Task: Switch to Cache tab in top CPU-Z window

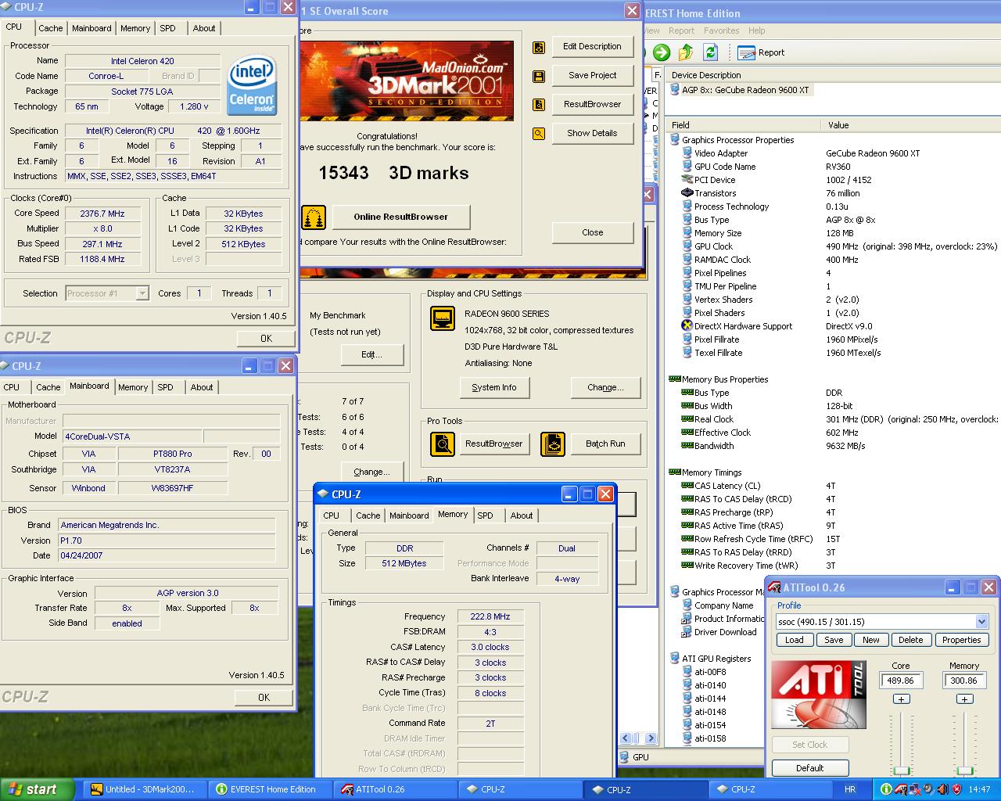Action: point(51,28)
